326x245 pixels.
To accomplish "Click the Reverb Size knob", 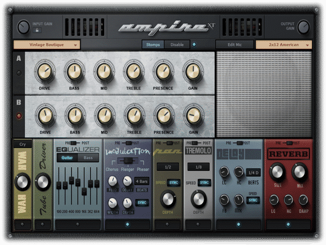I will (x=277, y=172).
